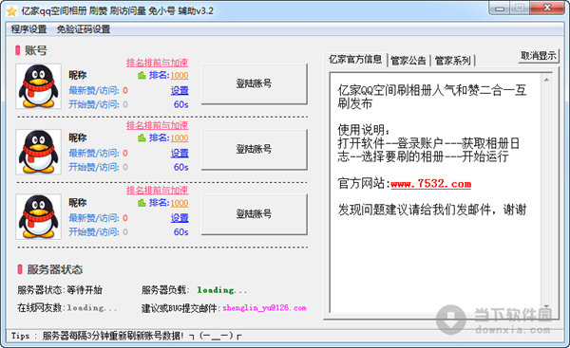Click the first account's 1000 rank link

pyautogui.click(x=180, y=76)
